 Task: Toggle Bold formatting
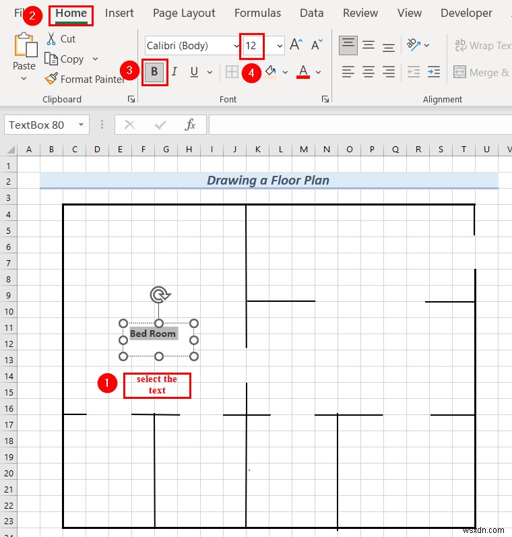tap(154, 72)
